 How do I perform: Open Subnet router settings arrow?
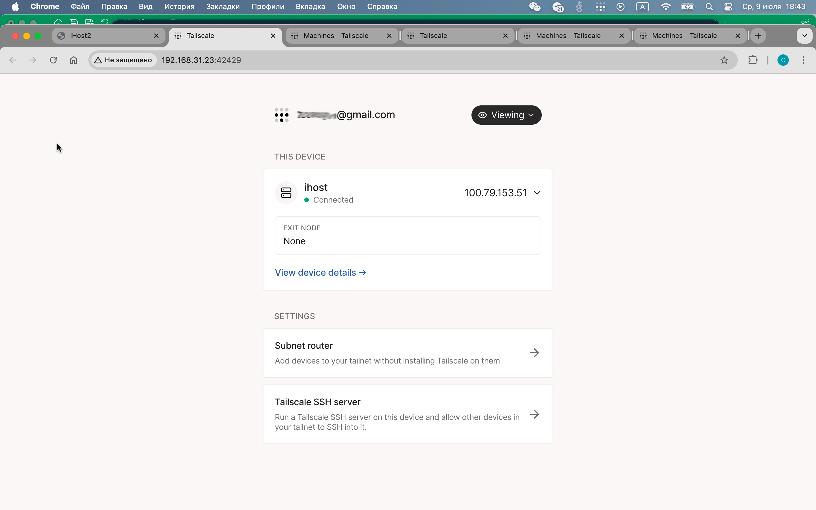(534, 353)
